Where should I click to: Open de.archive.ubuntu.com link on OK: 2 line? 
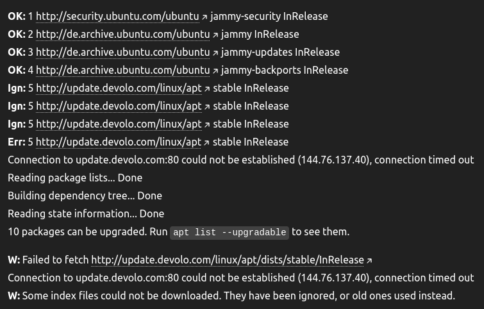(x=123, y=34)
